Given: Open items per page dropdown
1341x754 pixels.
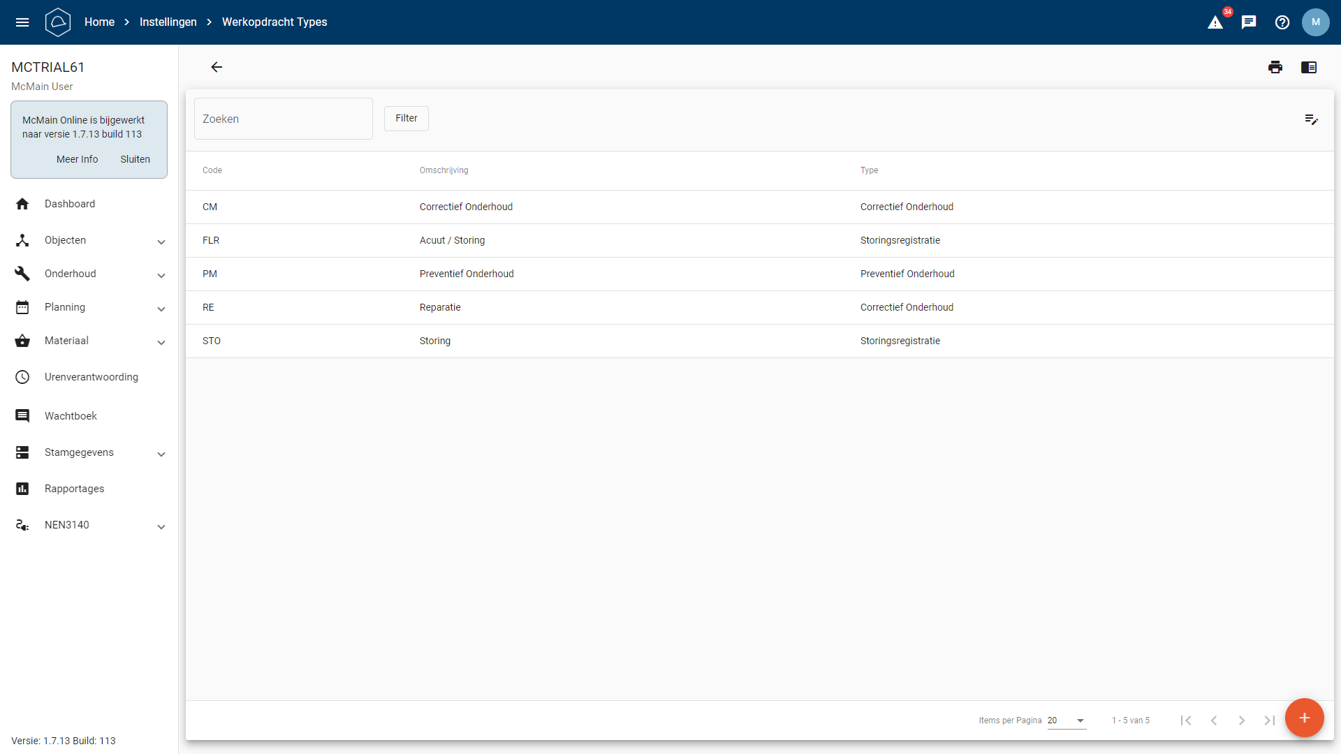Looking at the screenshot, I should click(x=1067, y=720).
